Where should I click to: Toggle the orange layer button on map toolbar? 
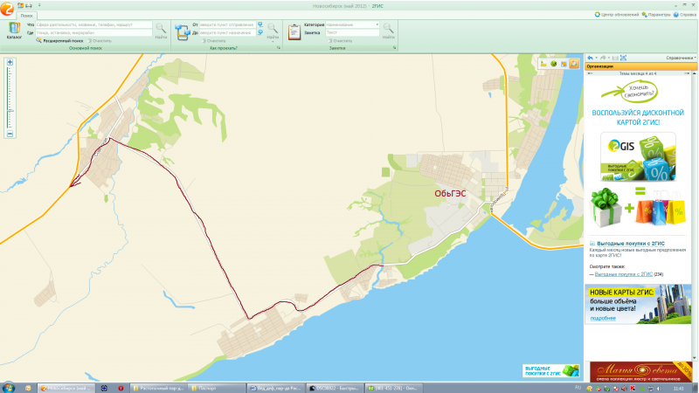click(564, 64)
